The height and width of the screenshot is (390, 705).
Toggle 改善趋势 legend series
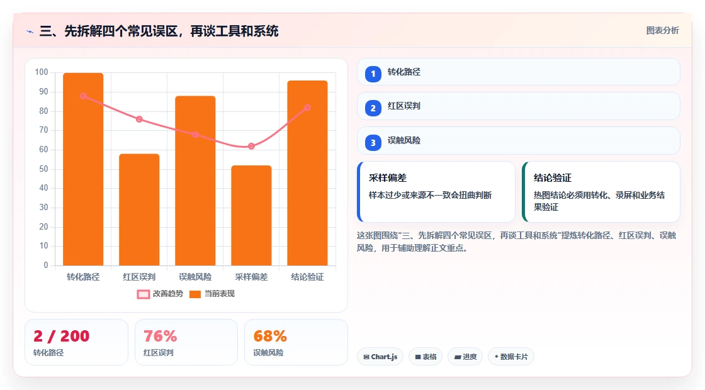click(160, 294)
